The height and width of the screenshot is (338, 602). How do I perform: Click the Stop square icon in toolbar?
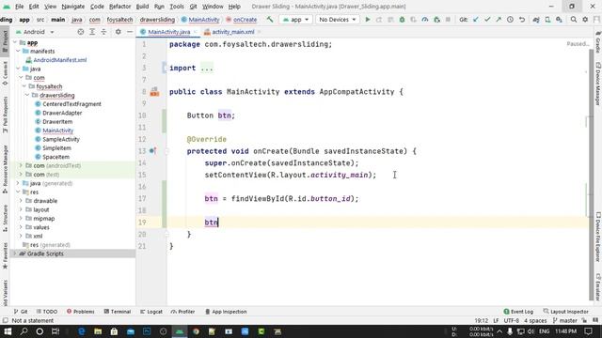(448, 19)
